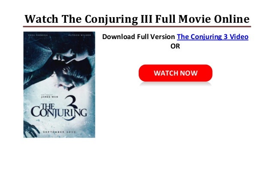Click the large number 3 on poster

pos(71,108)
